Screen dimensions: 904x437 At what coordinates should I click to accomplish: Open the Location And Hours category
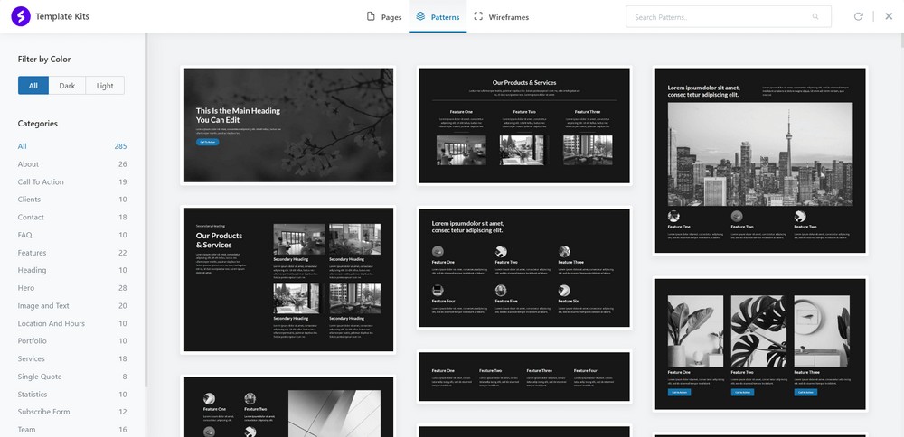click(x=52, y=323)
